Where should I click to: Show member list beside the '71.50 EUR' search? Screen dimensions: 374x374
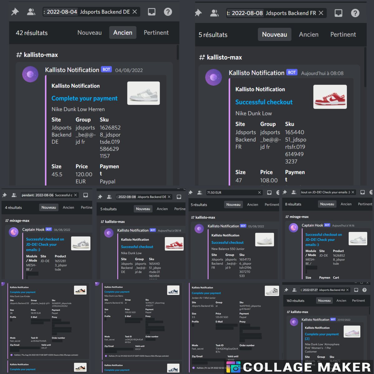(200, 193)
